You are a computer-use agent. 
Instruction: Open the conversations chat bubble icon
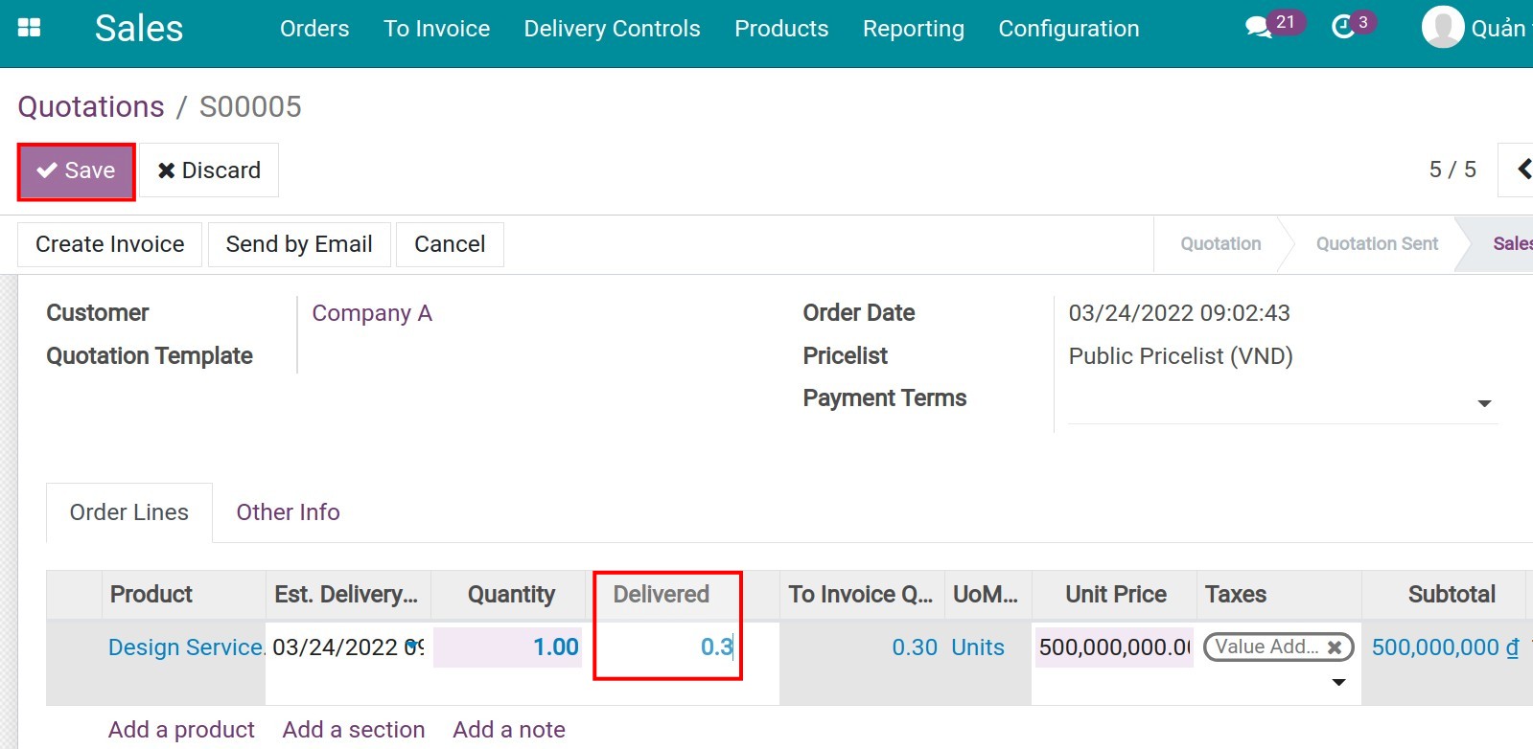point(1258,28)
